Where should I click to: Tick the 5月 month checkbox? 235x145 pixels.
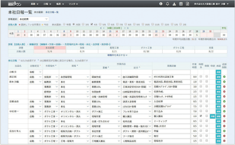point(100,24)
